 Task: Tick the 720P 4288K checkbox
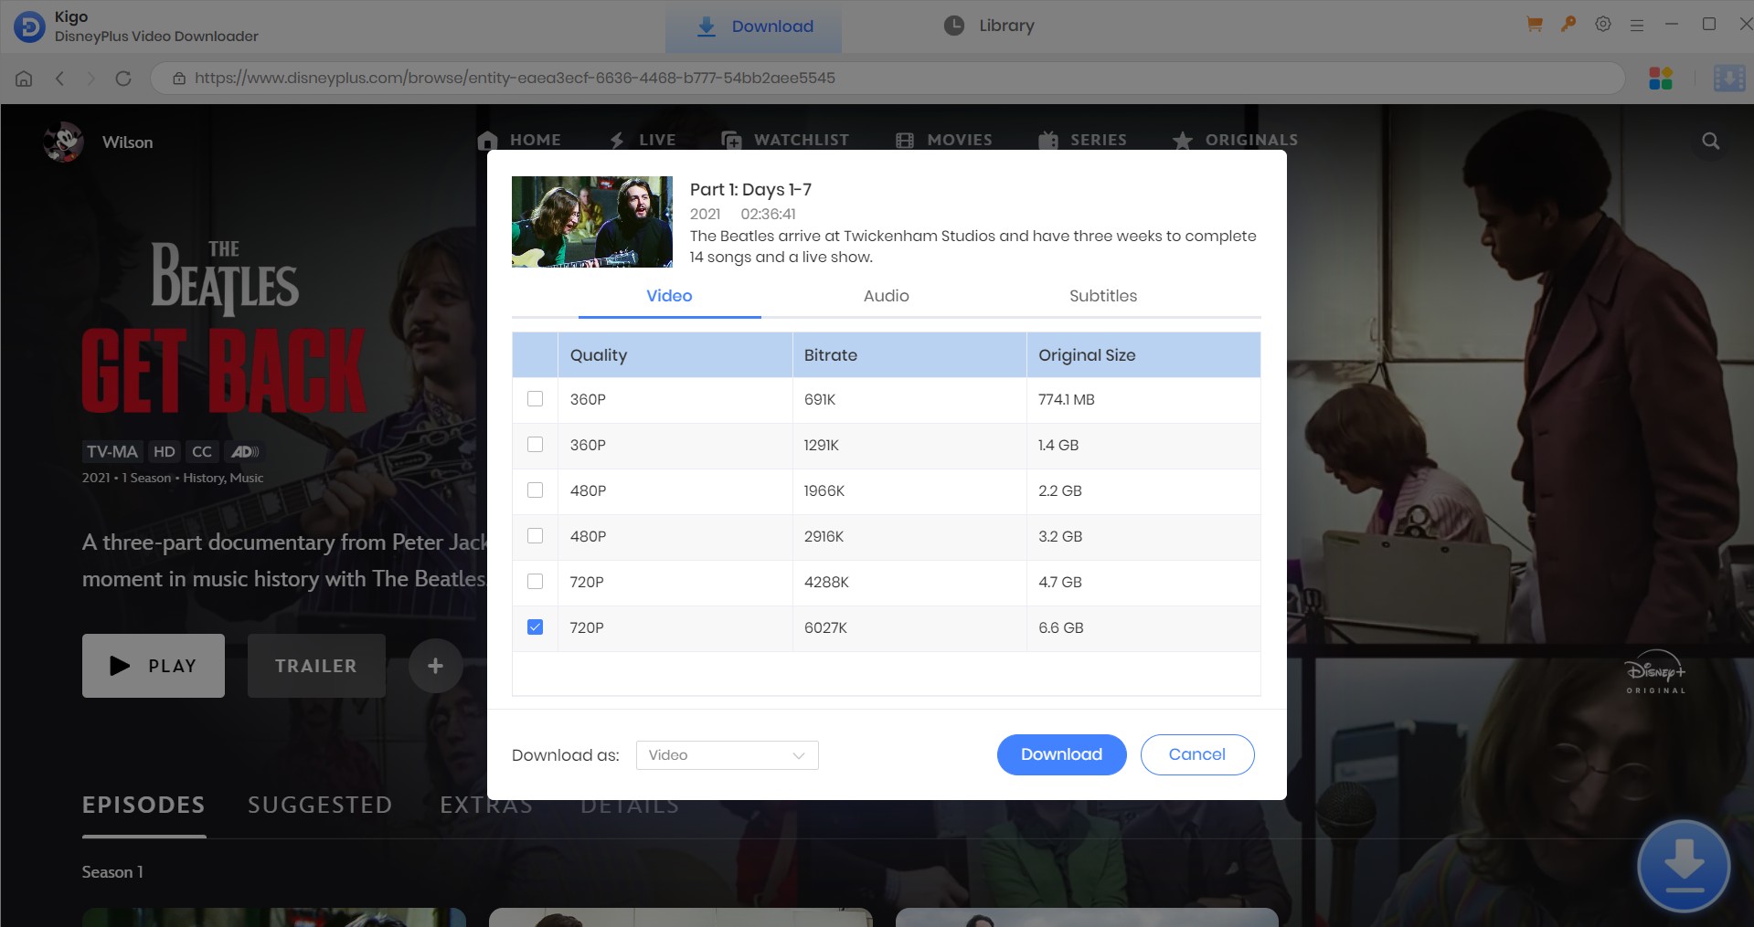536,582
